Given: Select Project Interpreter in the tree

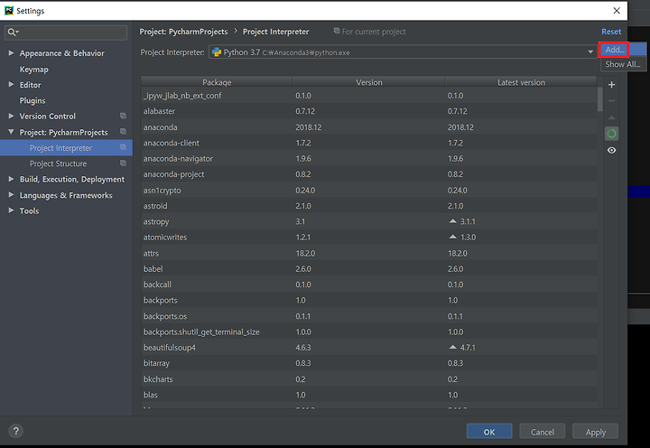Looking at the screenshot, I should point(66,147).
